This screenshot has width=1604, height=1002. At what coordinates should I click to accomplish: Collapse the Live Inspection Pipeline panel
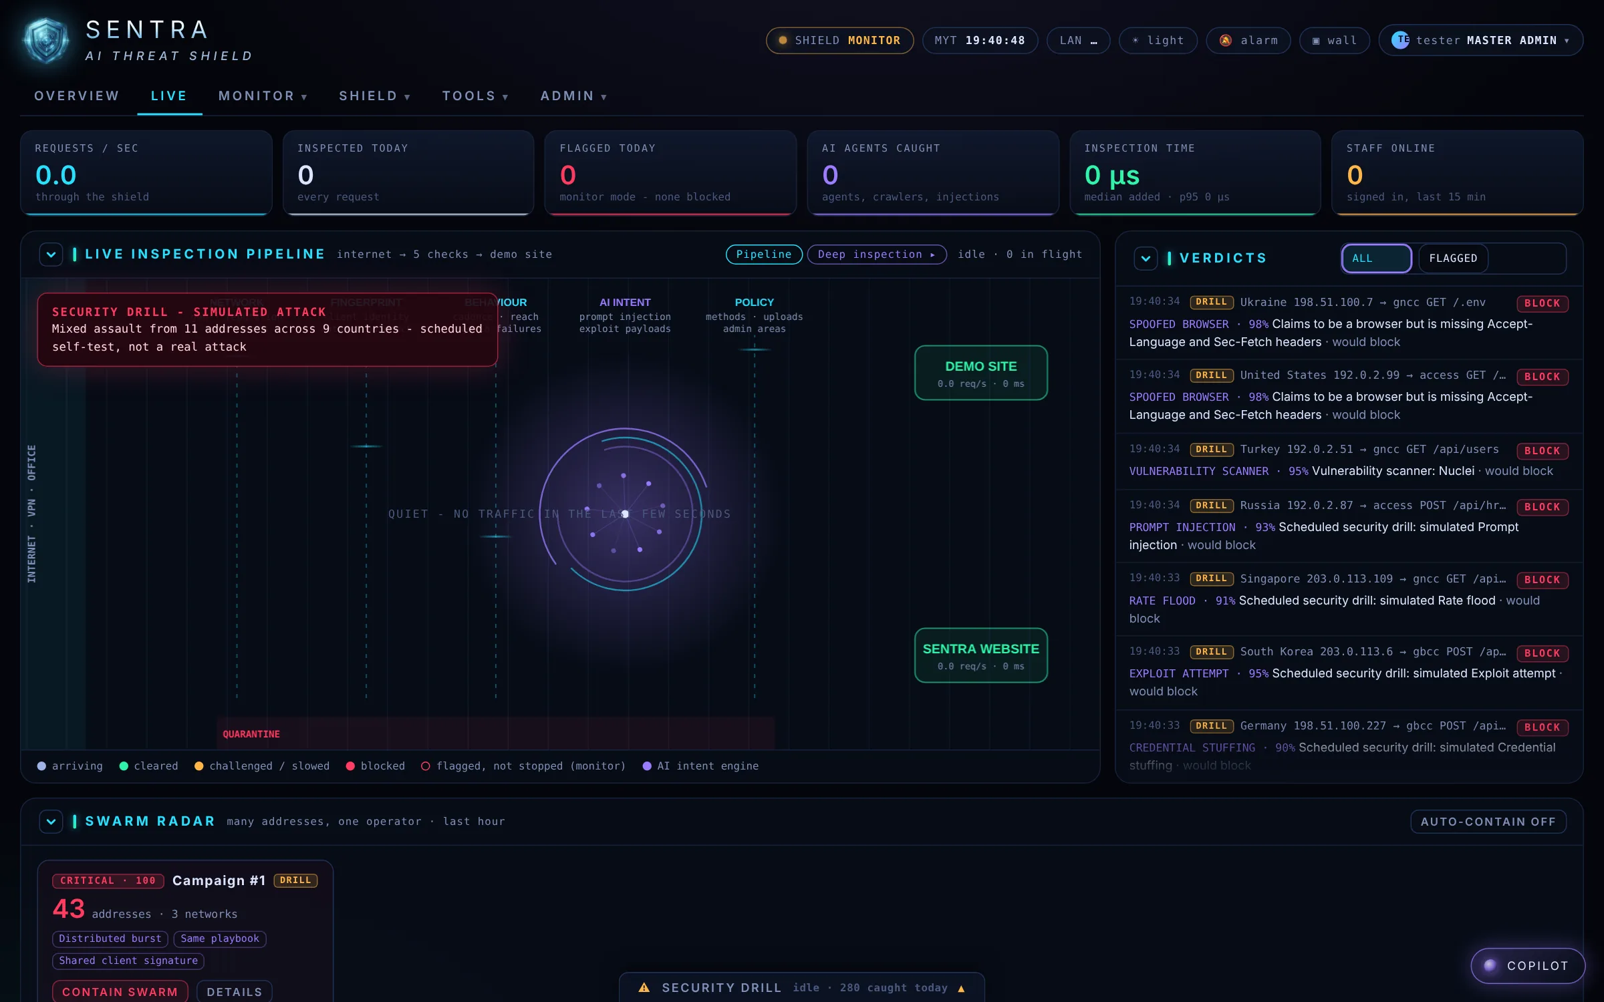click(x=51, y=255)
